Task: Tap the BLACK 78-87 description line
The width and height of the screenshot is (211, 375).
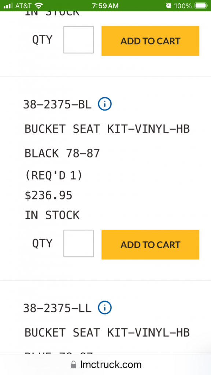Action: click(62, 153)
